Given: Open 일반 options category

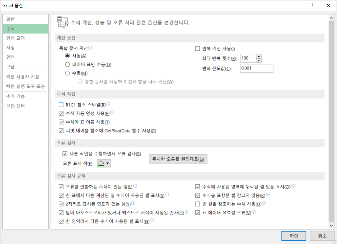Looking at the screenshot, I should (26, 19).
